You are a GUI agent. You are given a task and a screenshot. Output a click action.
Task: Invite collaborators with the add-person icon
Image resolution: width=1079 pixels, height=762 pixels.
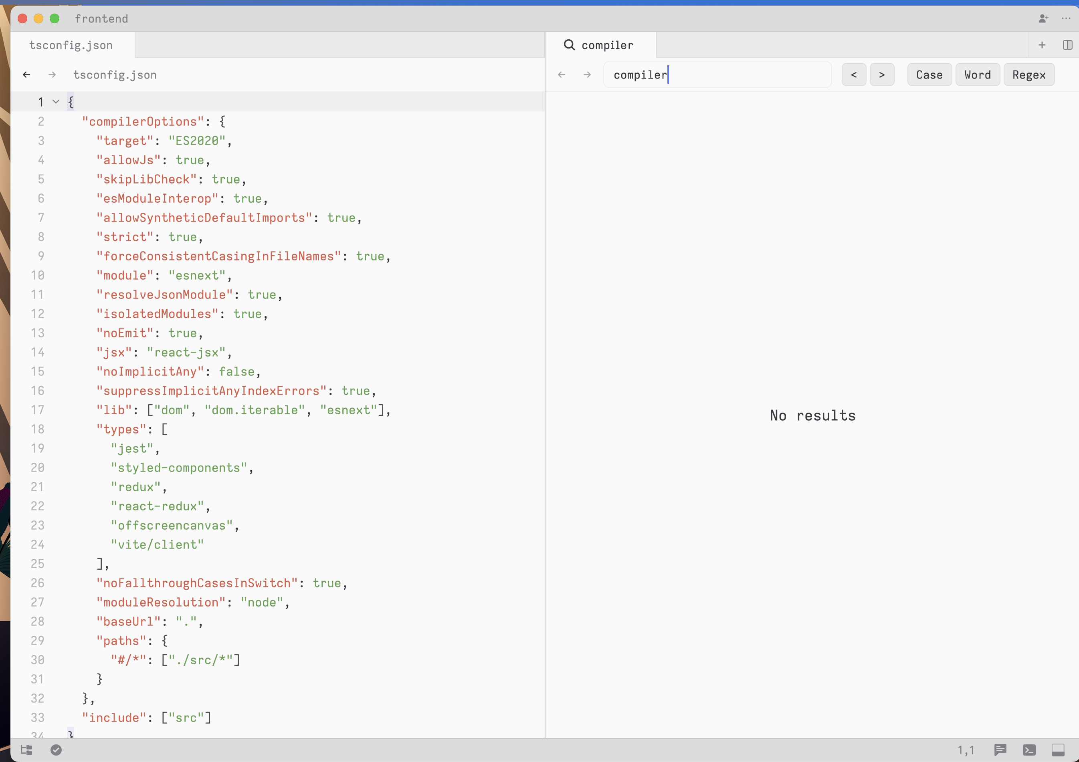tap(1044, 19)
